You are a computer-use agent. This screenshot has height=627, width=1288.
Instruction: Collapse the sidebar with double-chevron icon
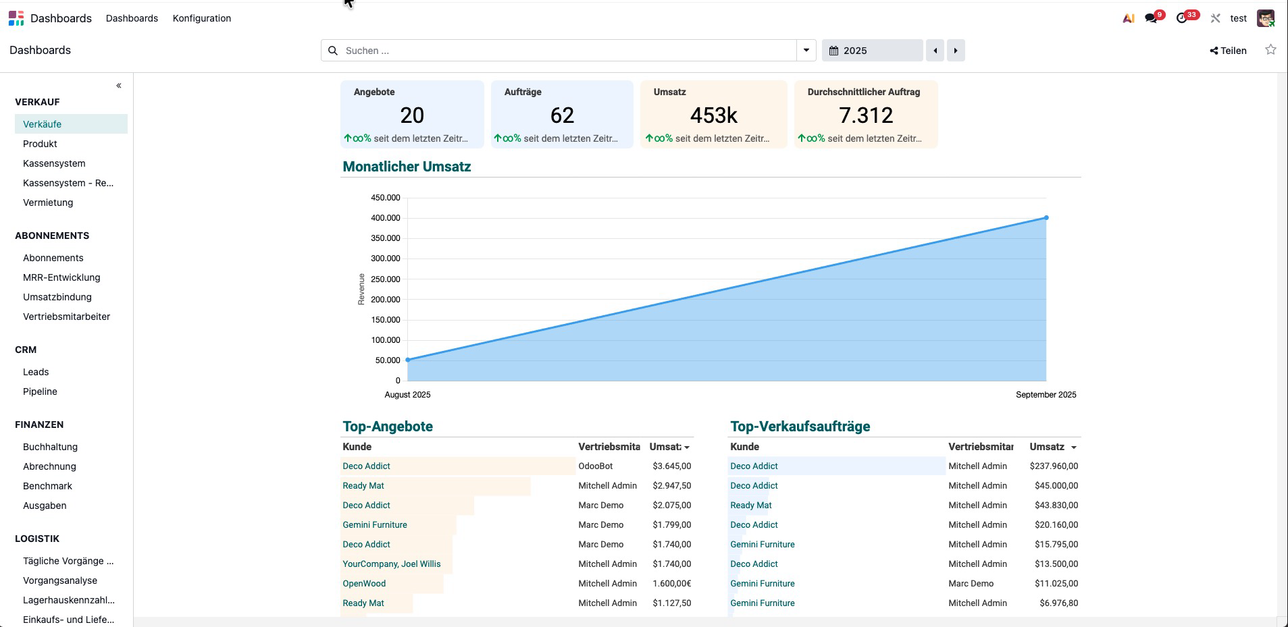[x=119, y=86]
